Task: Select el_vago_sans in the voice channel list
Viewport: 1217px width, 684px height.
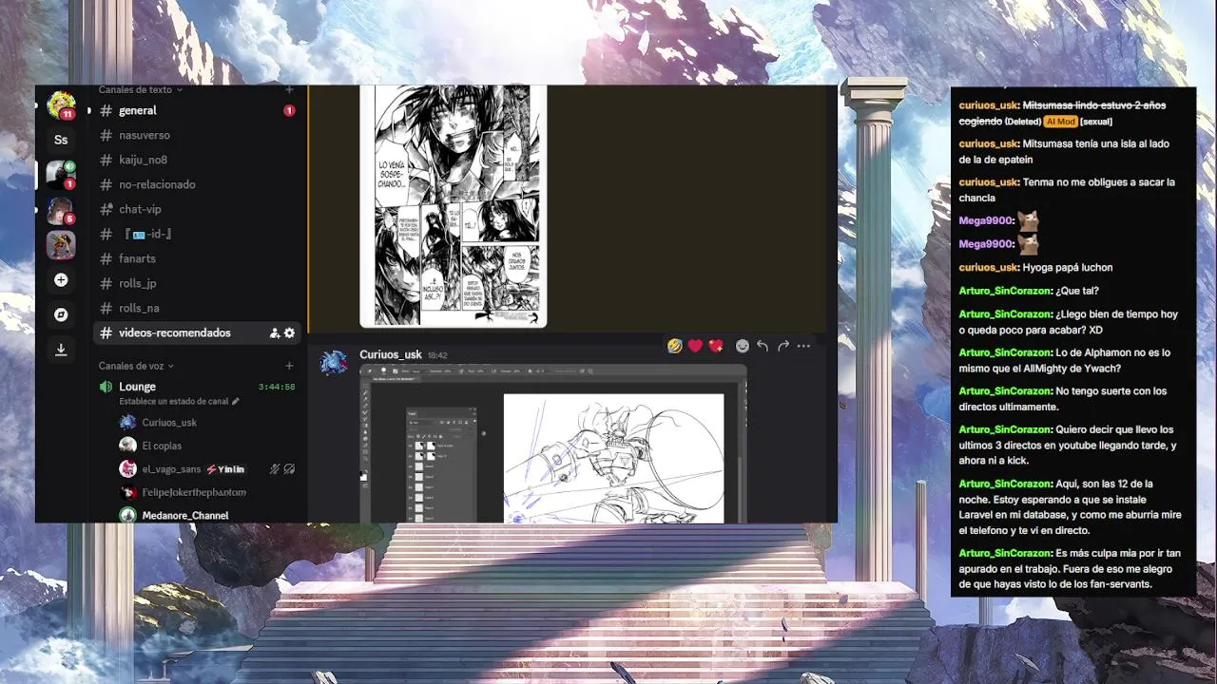Action: (x=171, y=469)
